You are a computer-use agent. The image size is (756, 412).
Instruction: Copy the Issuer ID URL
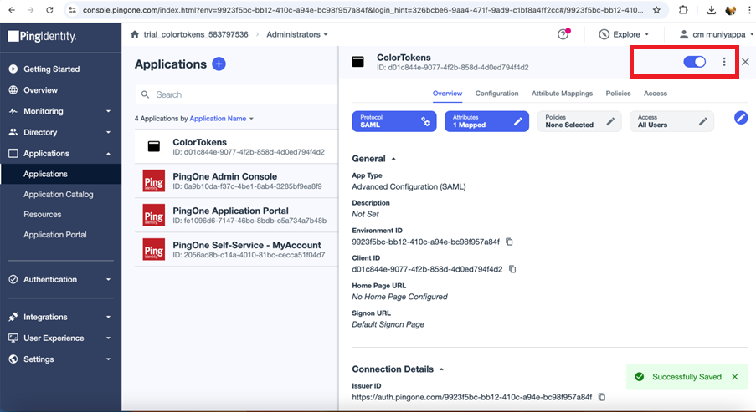(x=602, y=397)
